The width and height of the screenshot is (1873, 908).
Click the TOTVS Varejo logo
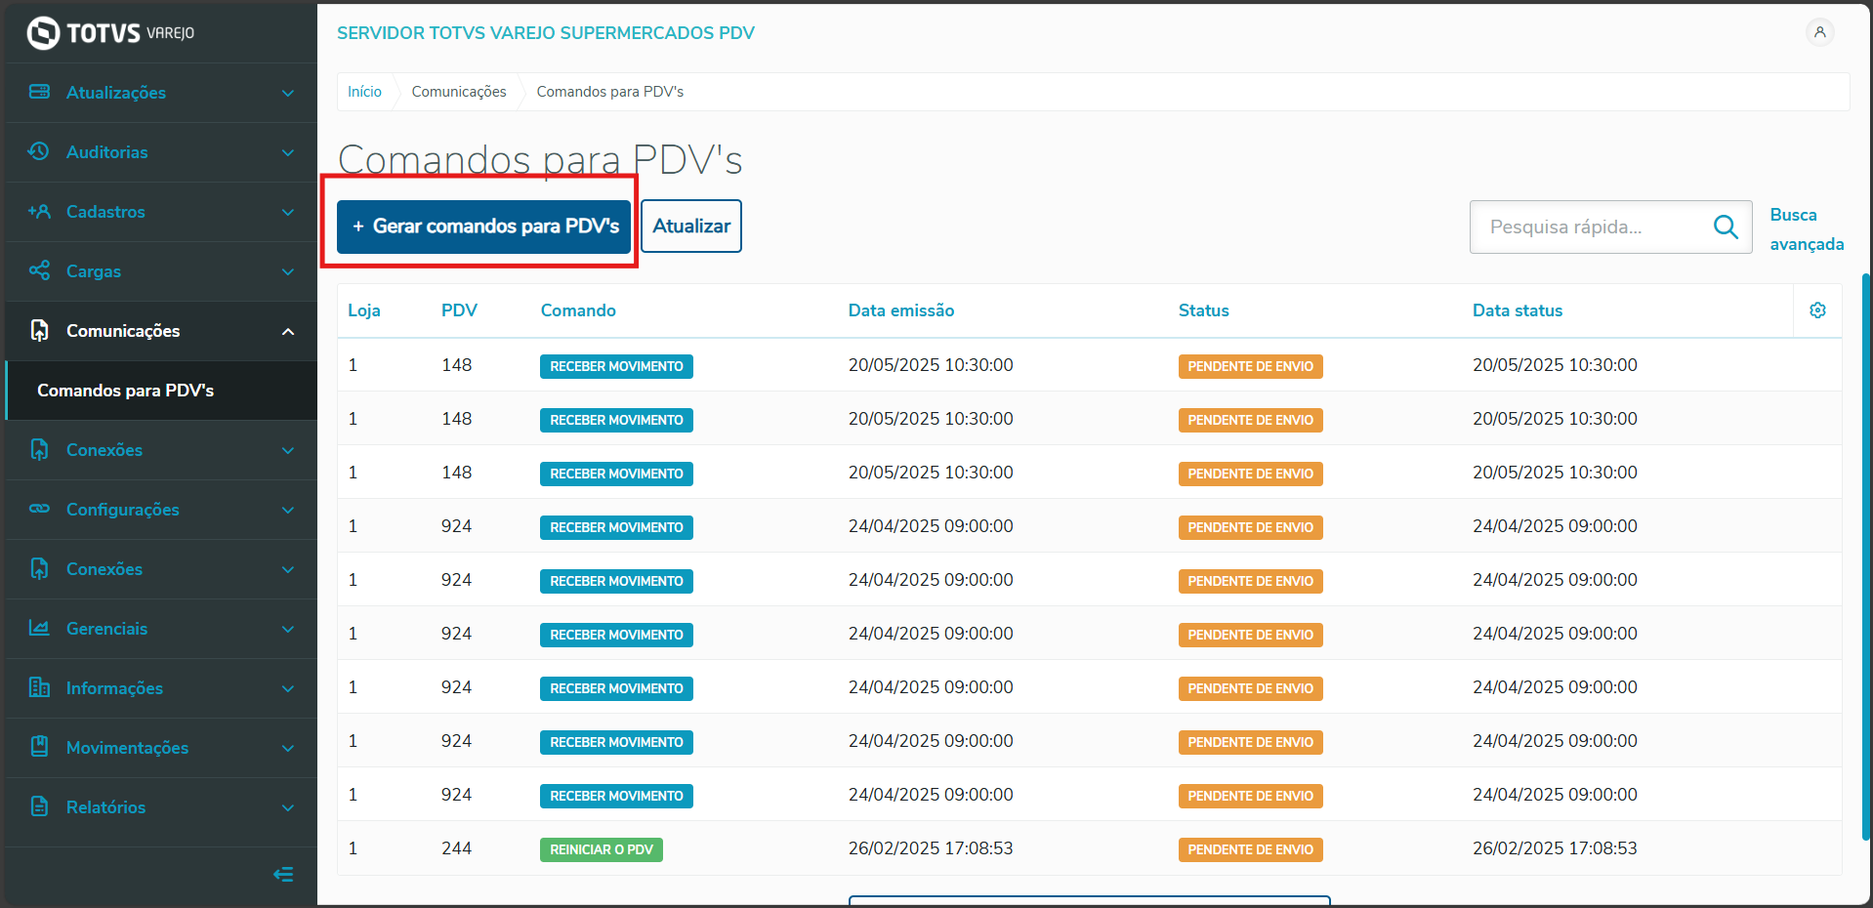110,33
